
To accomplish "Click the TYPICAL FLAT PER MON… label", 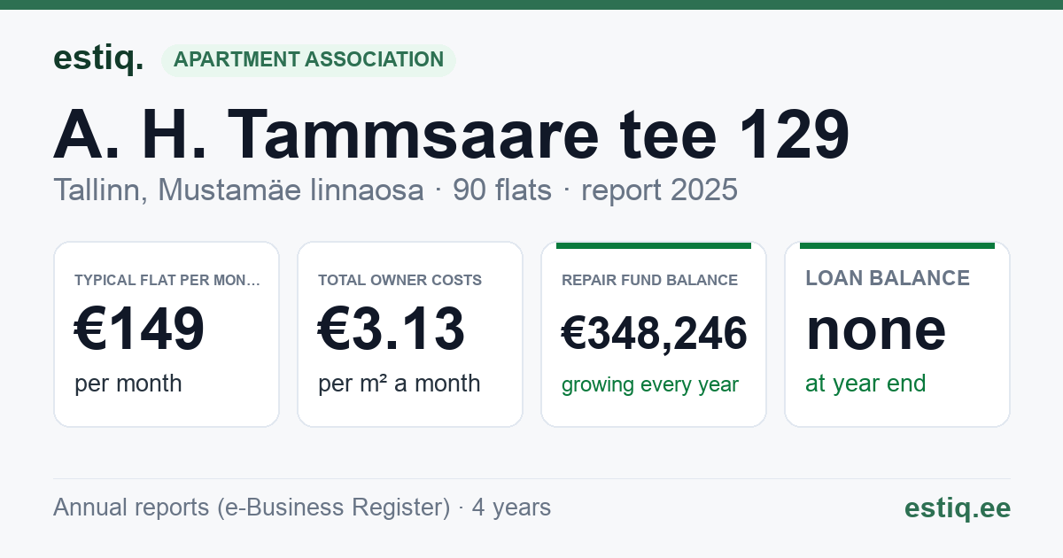I will (x=167, y=280).
